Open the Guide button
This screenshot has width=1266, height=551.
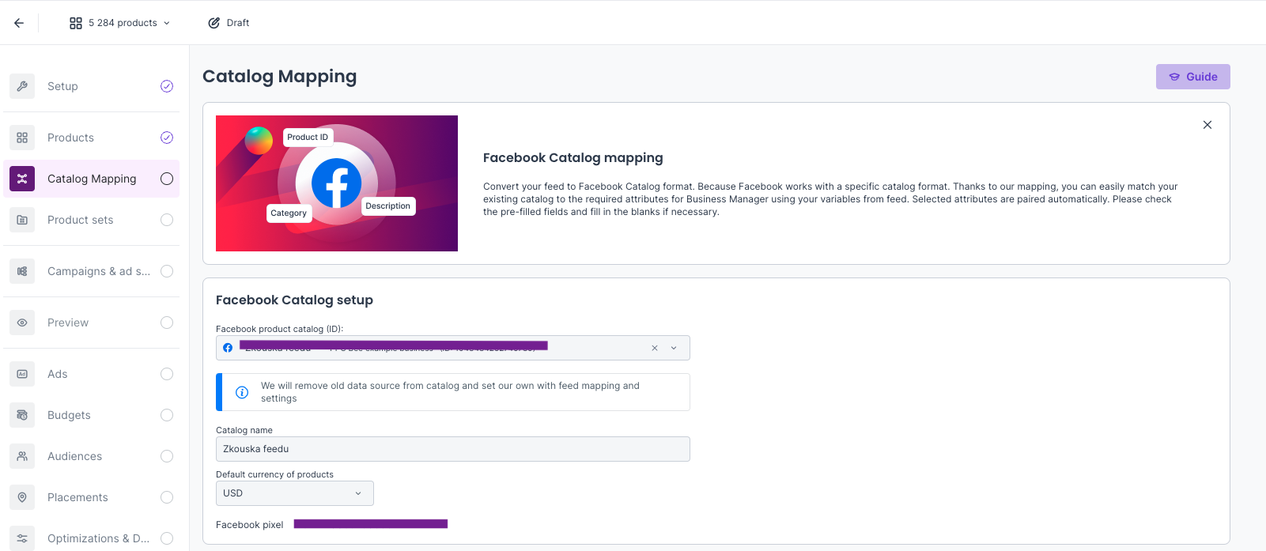(1192, 77)
